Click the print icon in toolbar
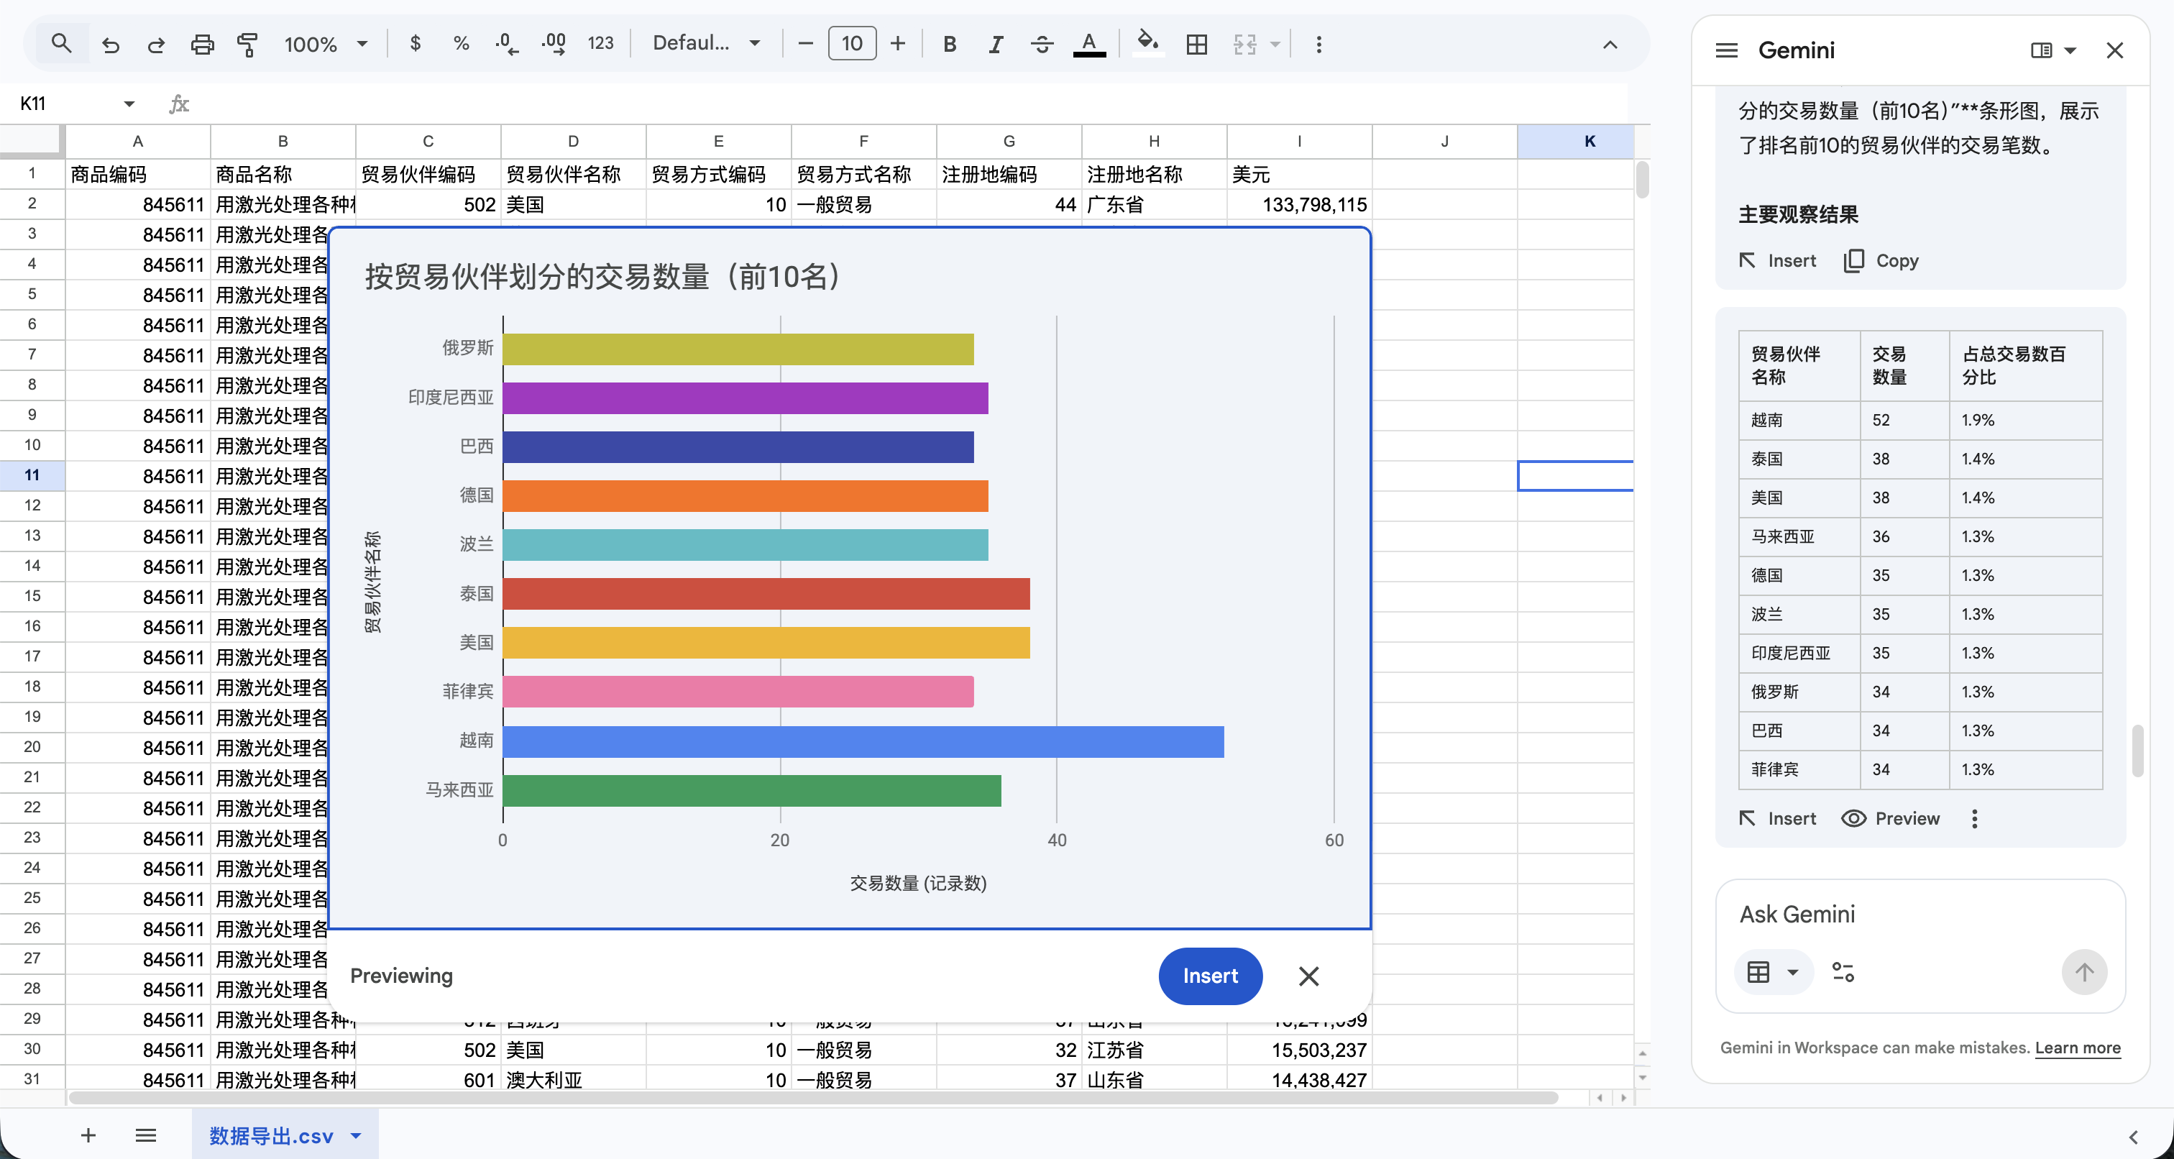Viewport: 2174px width, 1159px height. (202, 44)
